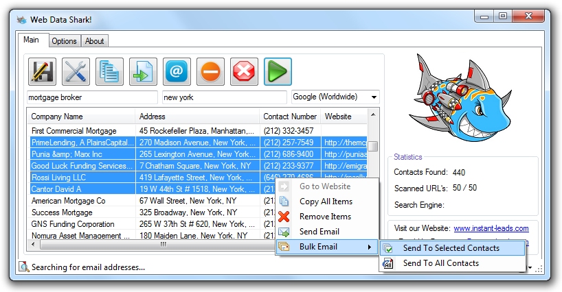Click the Send To All Contacts icon
The height and width of the screenshot is (292, 562).
pos(387,263)
